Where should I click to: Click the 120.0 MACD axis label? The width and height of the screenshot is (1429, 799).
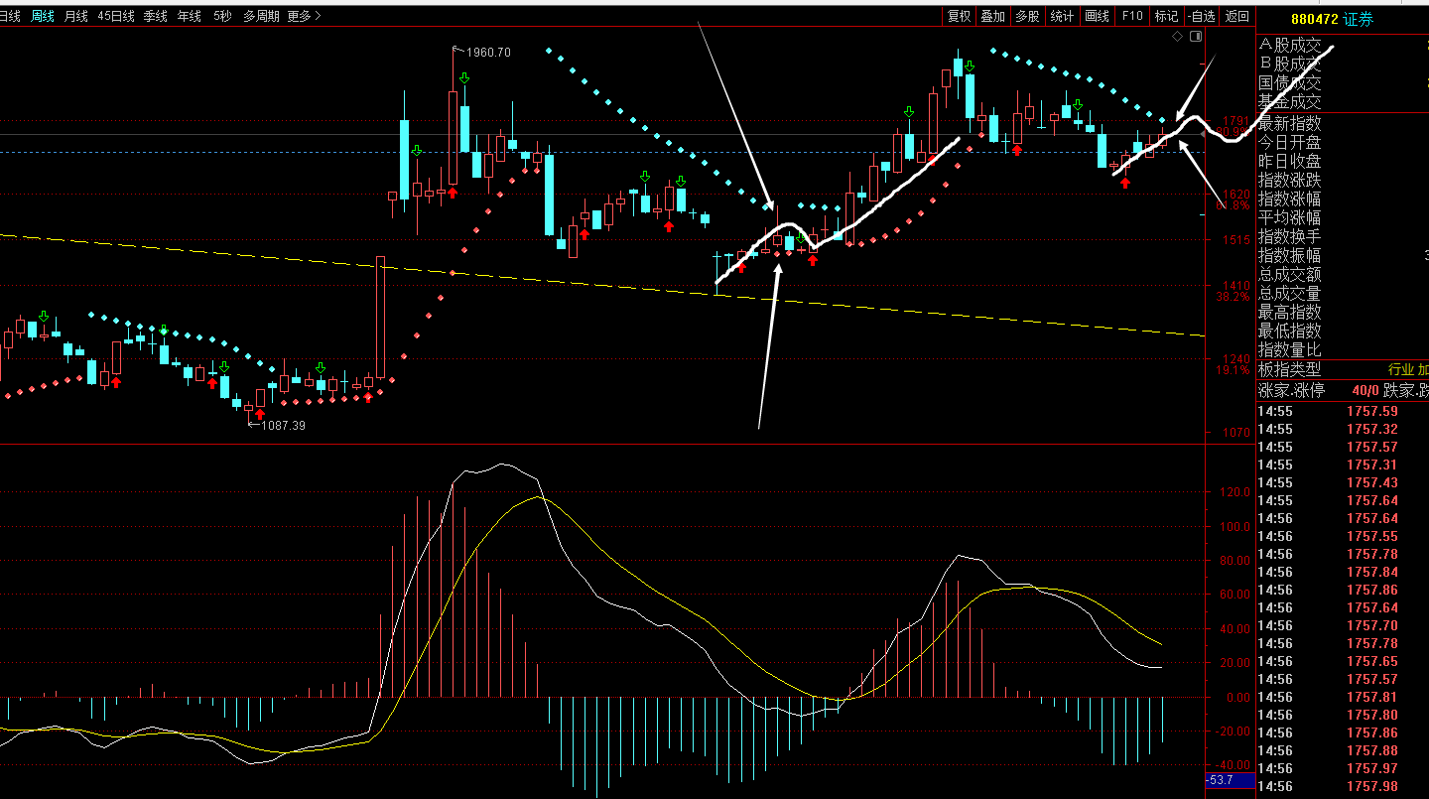coord(1235,492)
